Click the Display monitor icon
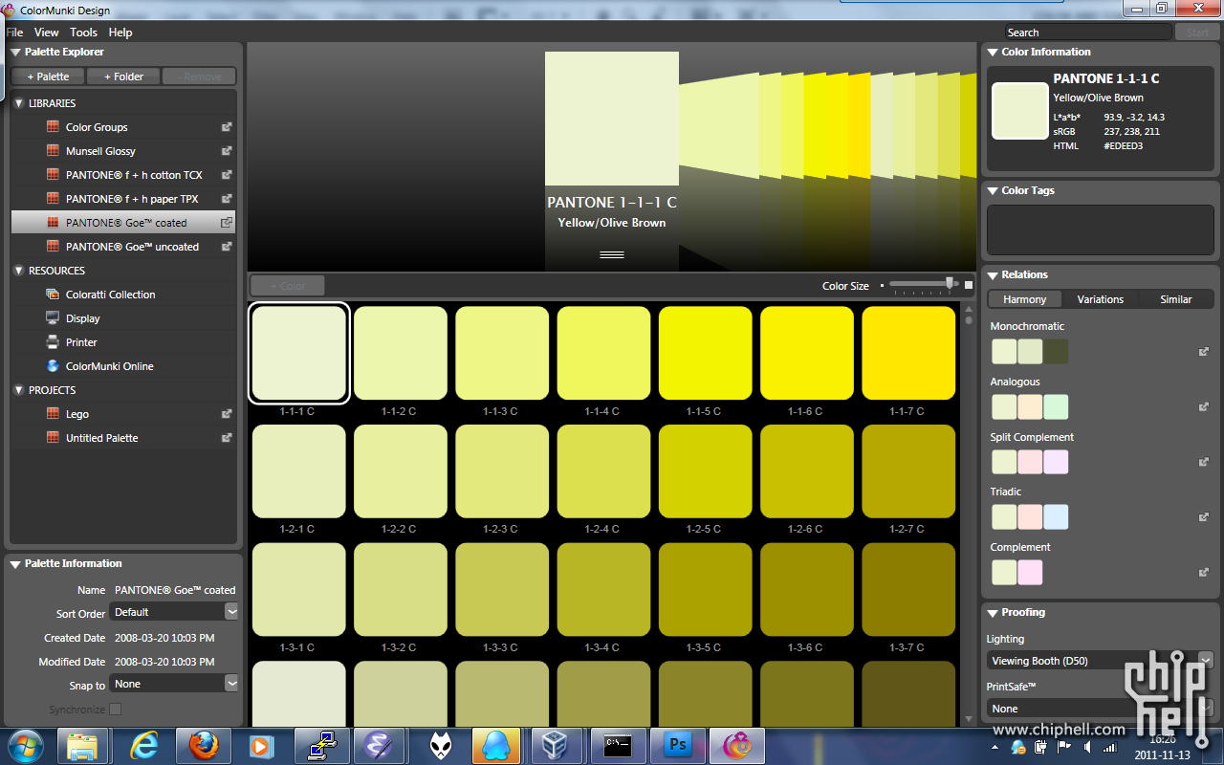 [x=53, y=317]
